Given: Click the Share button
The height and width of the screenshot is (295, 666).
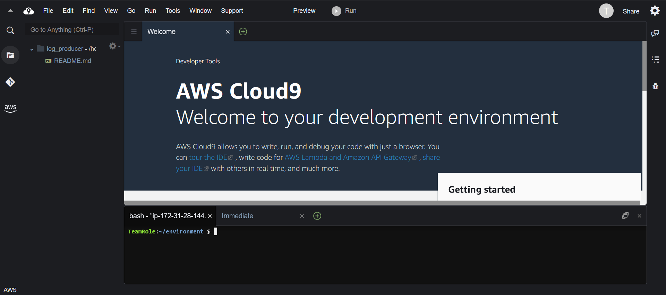Looking at the screenshot, I should pos(631,11).
